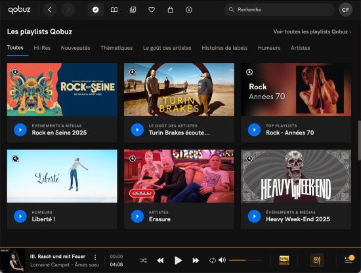Show the play queue
Image resolution: width=361 pixels, height=273 pixels.
pyautogui.click(x=349, y=259)
